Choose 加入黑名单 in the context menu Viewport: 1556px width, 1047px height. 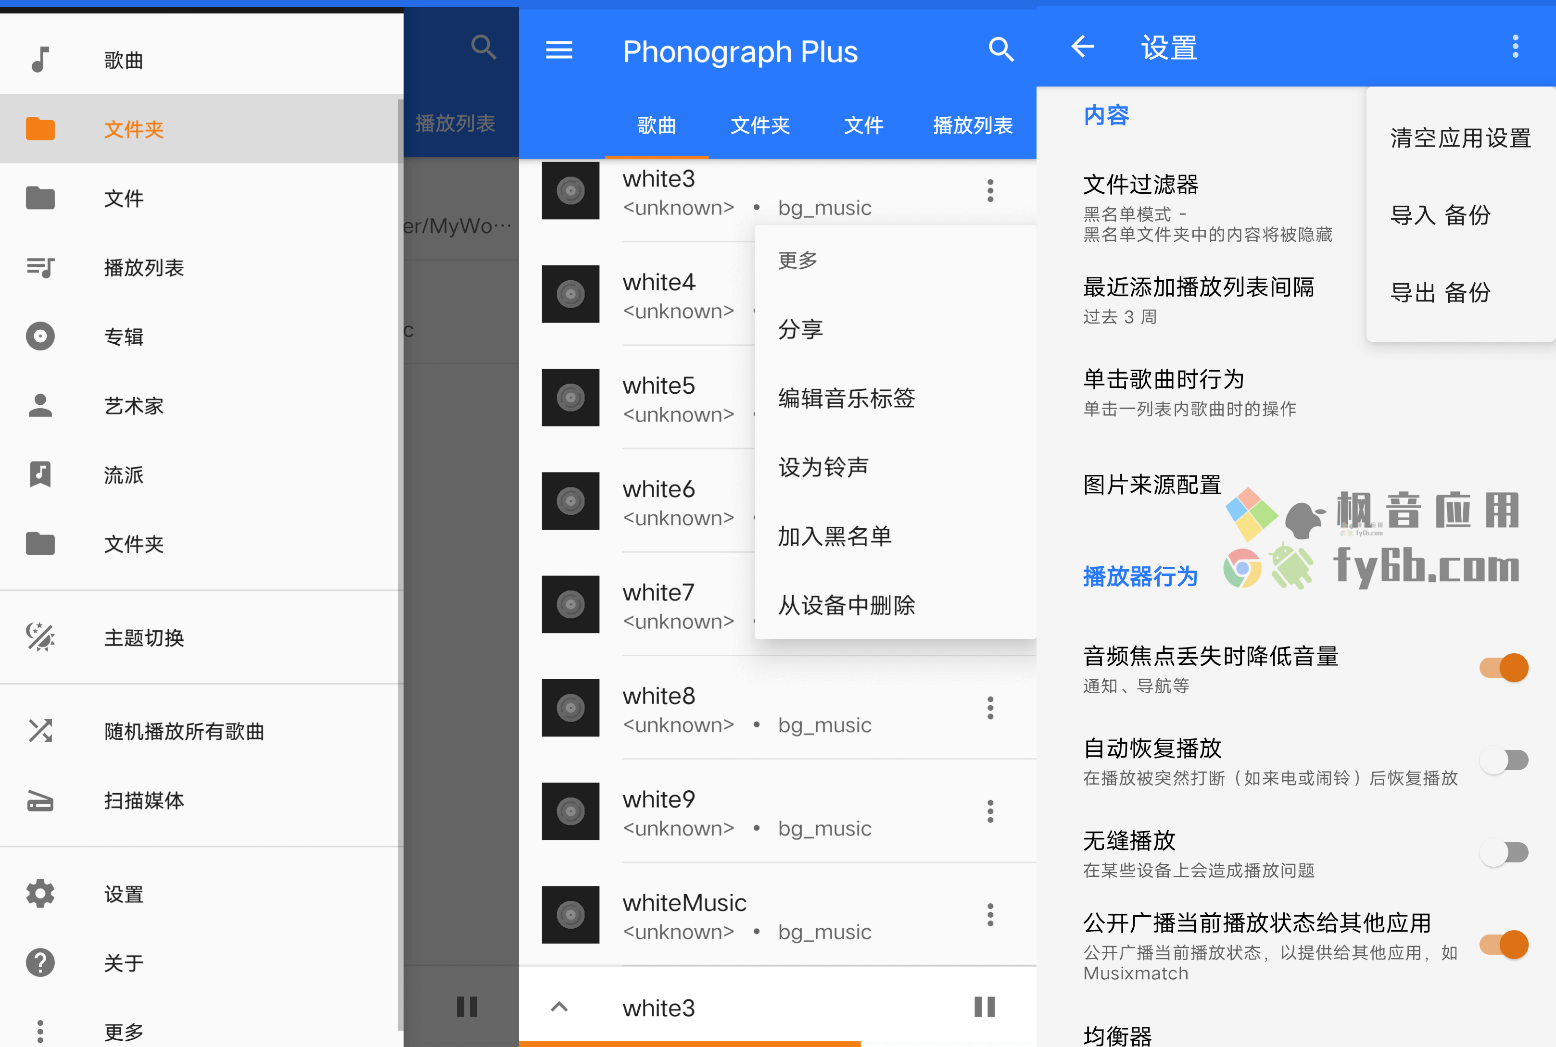pos(895,536)
